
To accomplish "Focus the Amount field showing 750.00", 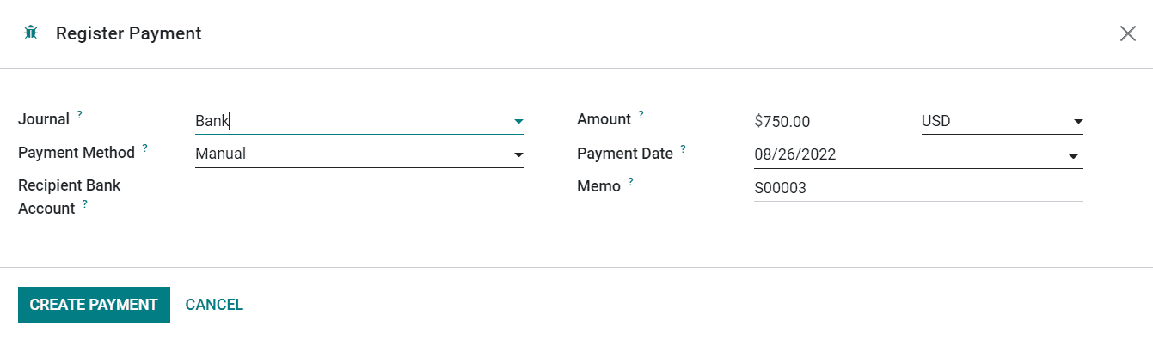I will pos(834,122).
